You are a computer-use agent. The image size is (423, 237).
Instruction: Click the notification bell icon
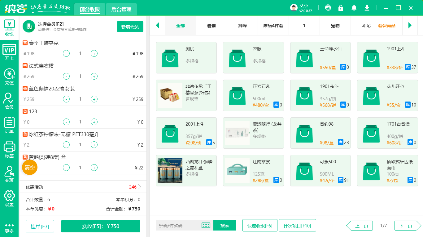[x=354, y=8]
